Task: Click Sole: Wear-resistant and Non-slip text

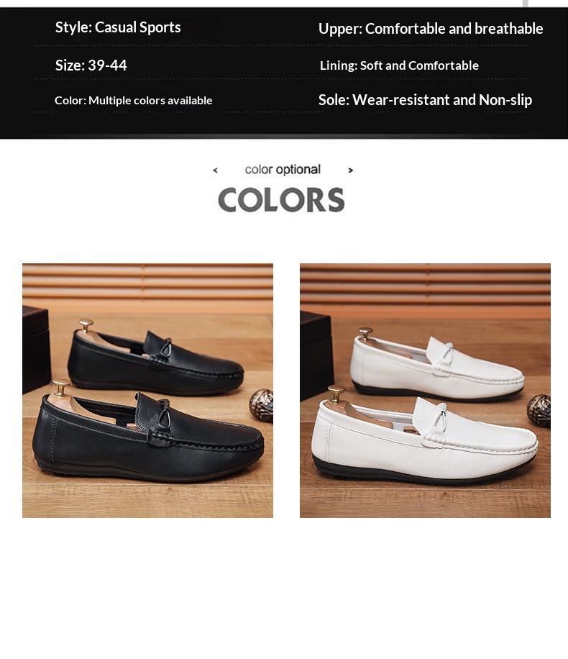Action: (x=425, y=100)
